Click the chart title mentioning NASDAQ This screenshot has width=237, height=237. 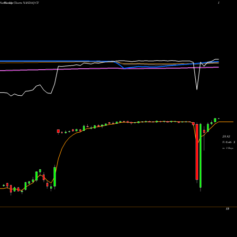19,3
